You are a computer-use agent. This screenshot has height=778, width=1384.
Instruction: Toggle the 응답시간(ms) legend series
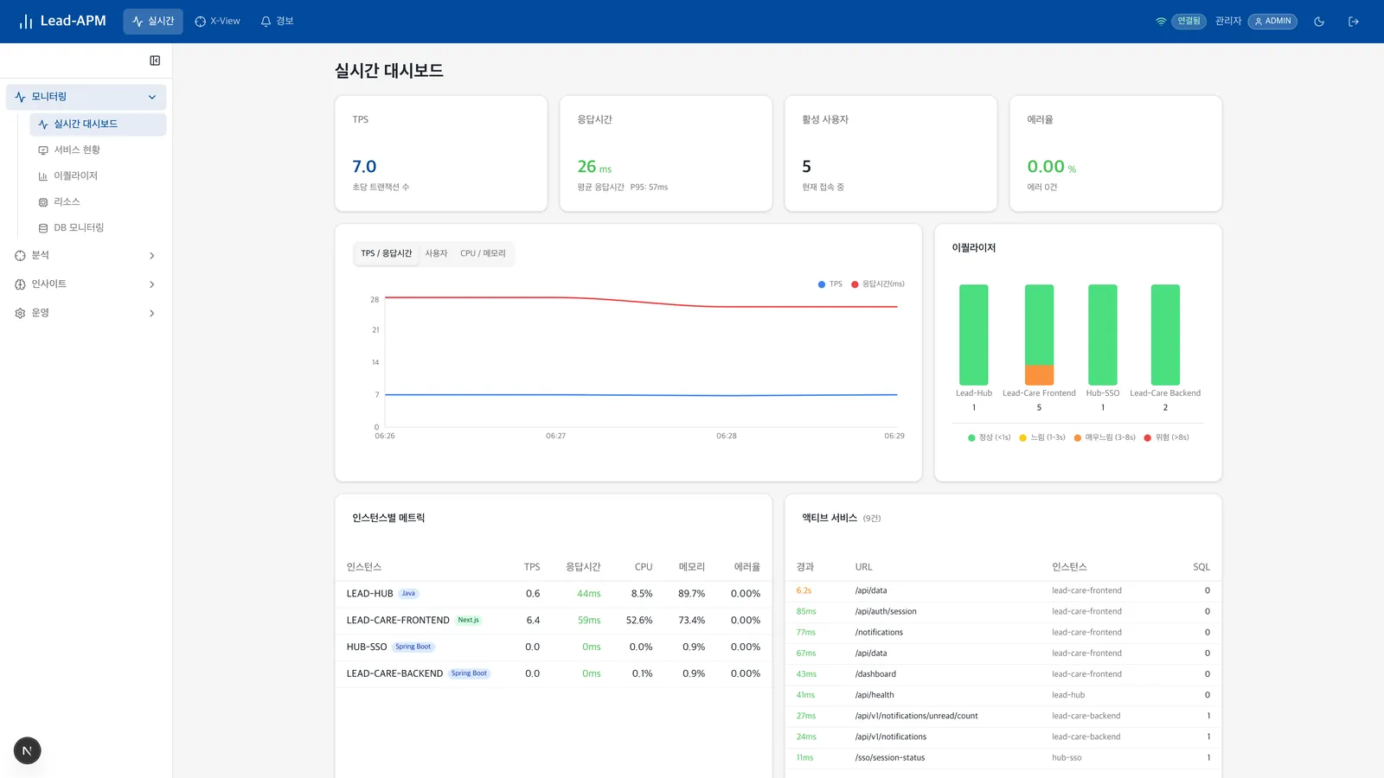[877, 284]
